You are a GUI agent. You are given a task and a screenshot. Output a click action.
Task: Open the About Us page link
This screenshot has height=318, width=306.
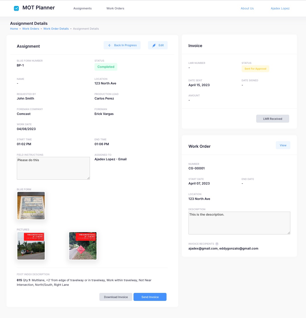pyautogui.click(x=247, y=8)
